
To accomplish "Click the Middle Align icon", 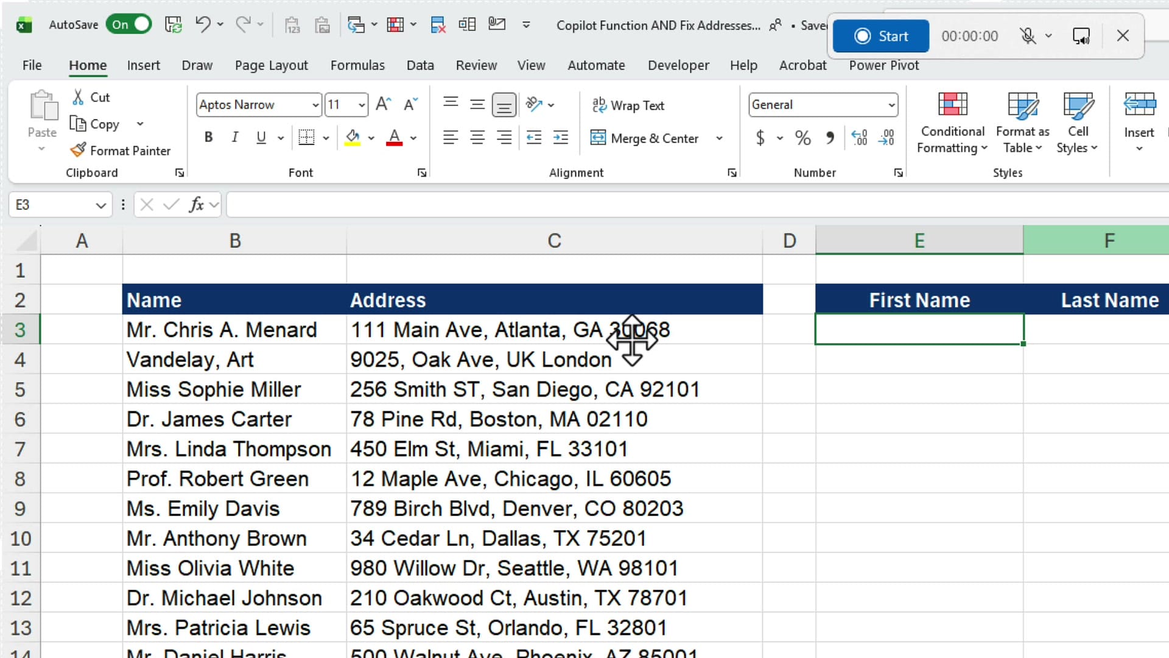I will click(477, 104).
